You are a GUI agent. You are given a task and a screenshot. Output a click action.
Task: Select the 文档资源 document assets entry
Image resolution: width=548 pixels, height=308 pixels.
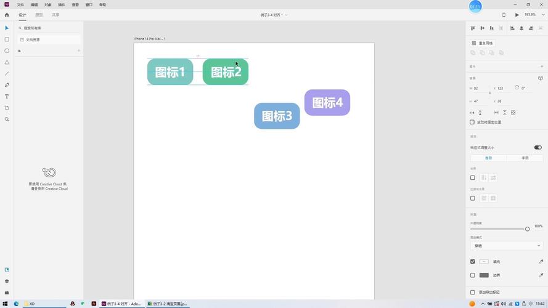32,39
